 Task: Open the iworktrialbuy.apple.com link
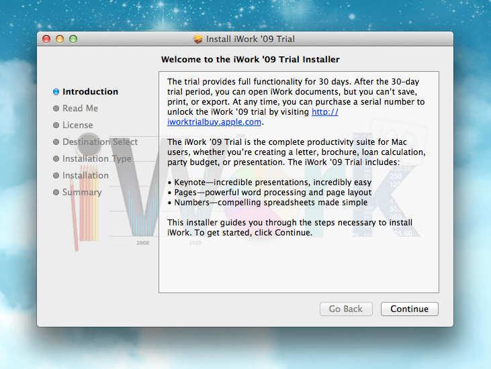pyautogui.click(x=214, y=122)
